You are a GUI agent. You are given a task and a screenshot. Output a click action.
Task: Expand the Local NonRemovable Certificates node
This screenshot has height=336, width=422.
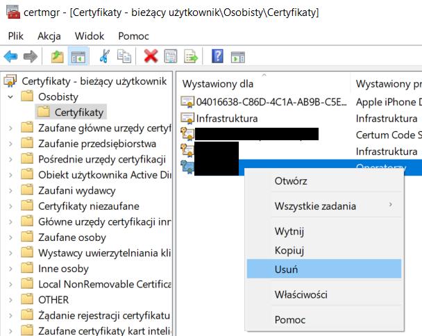click(x=10, y=284)
